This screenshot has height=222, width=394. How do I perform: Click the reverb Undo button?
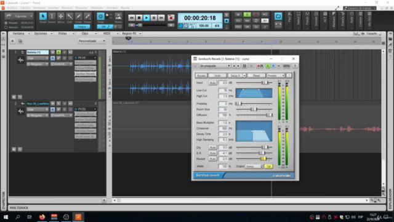(x=217, y=75)
